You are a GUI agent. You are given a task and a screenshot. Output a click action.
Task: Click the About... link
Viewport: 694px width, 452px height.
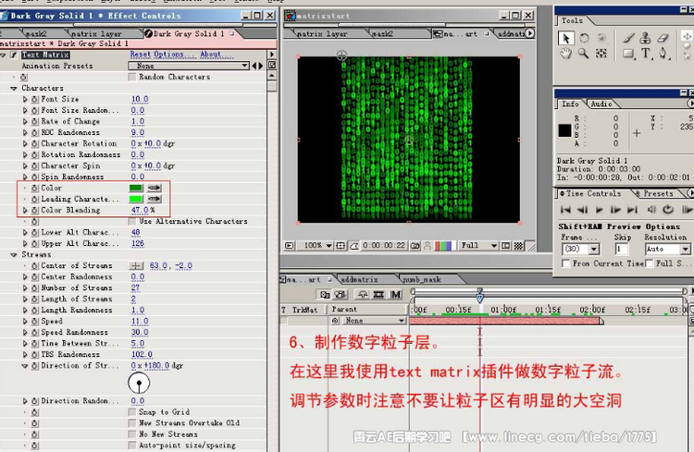(217, 55)
